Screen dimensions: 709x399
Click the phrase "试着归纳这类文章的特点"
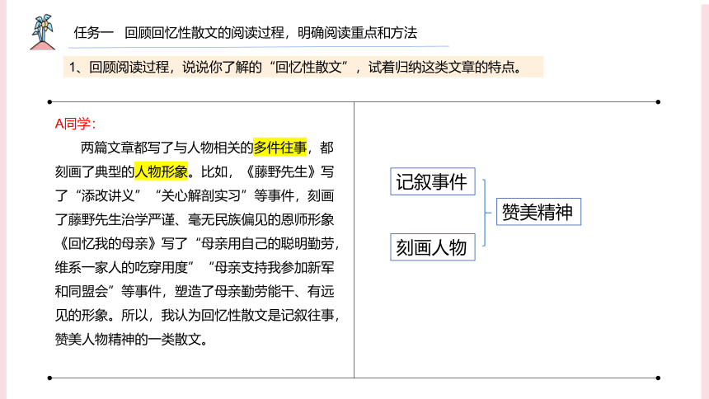tap(442, 67)
